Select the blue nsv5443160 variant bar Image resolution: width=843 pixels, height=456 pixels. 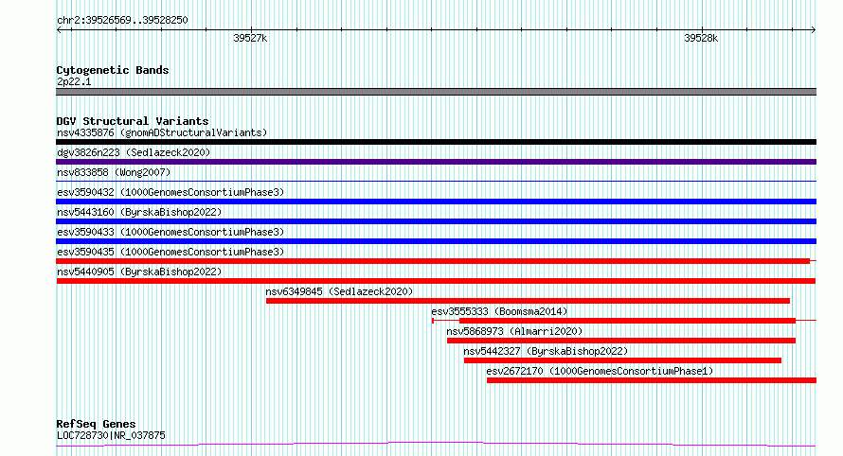436,221
